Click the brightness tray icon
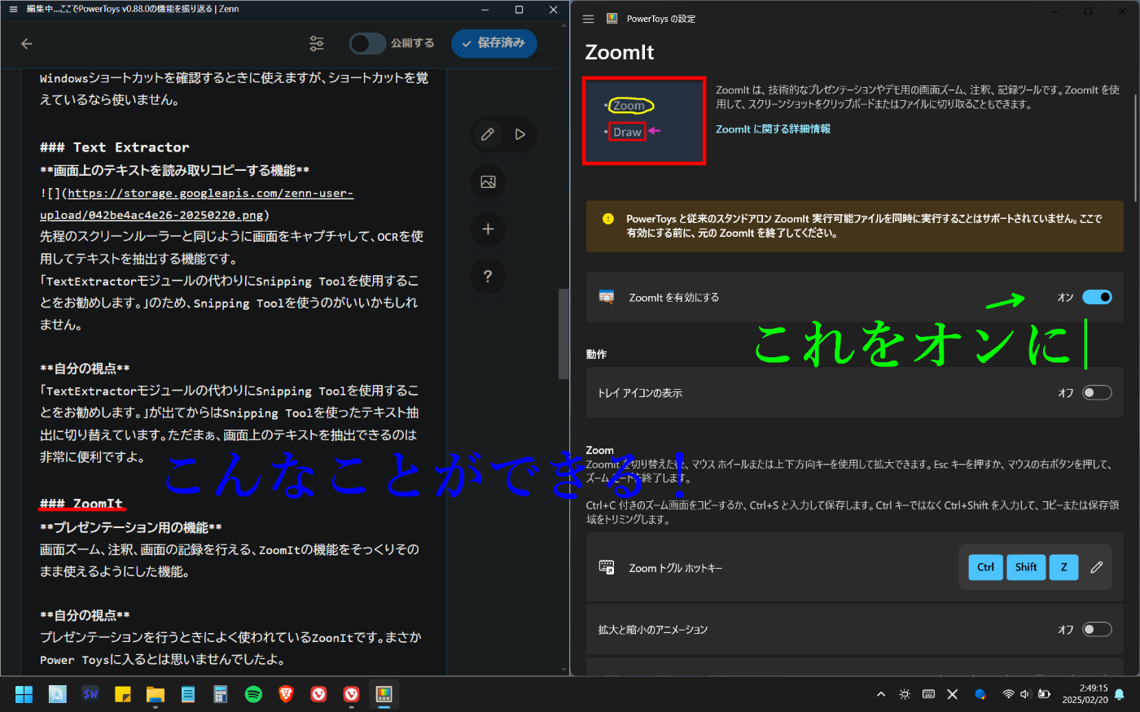 [905, 694]
